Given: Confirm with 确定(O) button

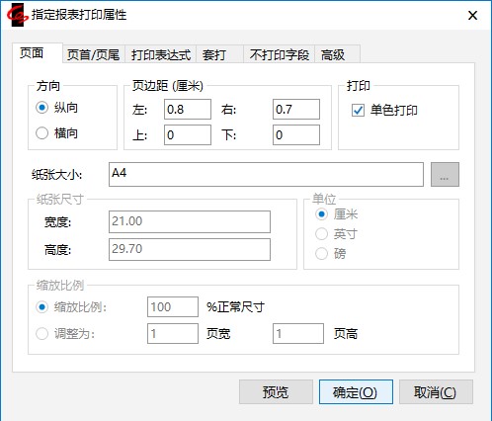Looking at the screenshot, I should click(x=356, y=392).
